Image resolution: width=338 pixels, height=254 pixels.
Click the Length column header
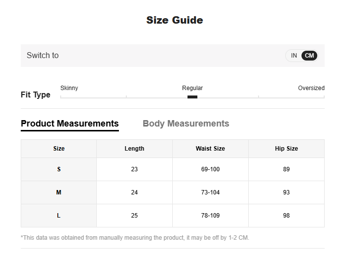(x=134, y=149)
